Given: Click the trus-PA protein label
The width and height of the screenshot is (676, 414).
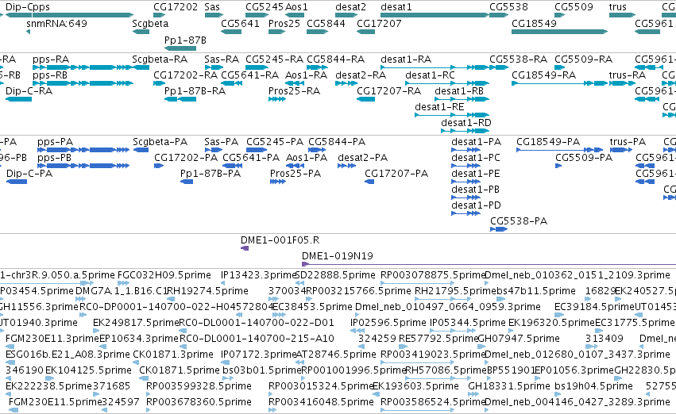Looking at the screenshot, I should (628, 142).
